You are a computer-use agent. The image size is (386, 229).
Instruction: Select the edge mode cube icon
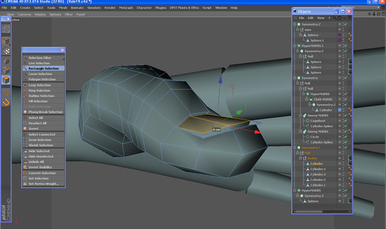(6, 71)
